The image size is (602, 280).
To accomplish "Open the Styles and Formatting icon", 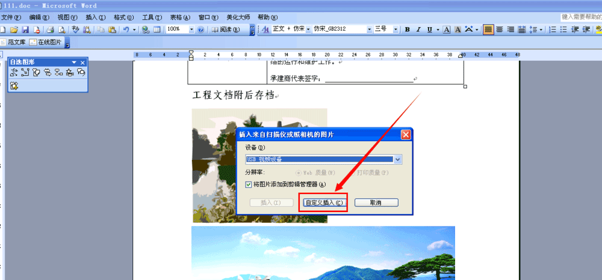I will 265,29.
